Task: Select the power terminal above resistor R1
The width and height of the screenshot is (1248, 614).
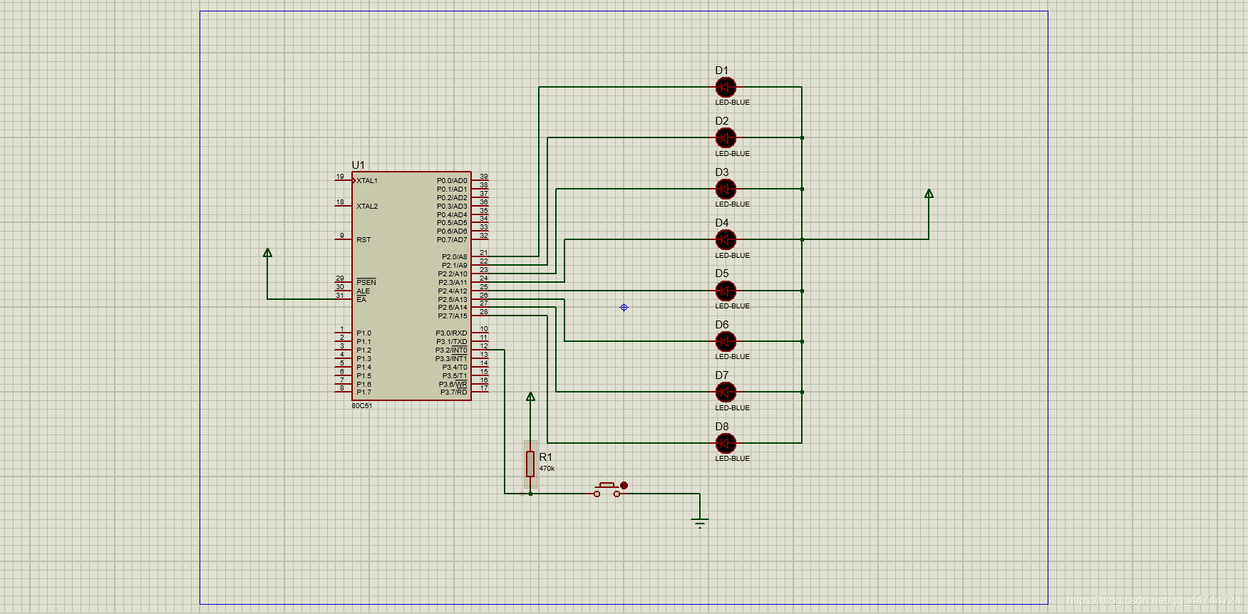Action: tap(530, 397)
